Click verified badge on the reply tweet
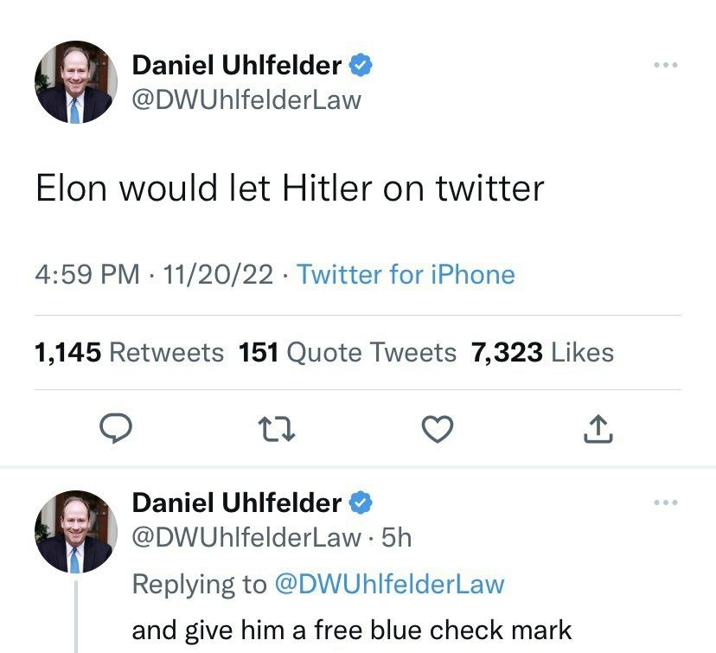 [361, 502]
